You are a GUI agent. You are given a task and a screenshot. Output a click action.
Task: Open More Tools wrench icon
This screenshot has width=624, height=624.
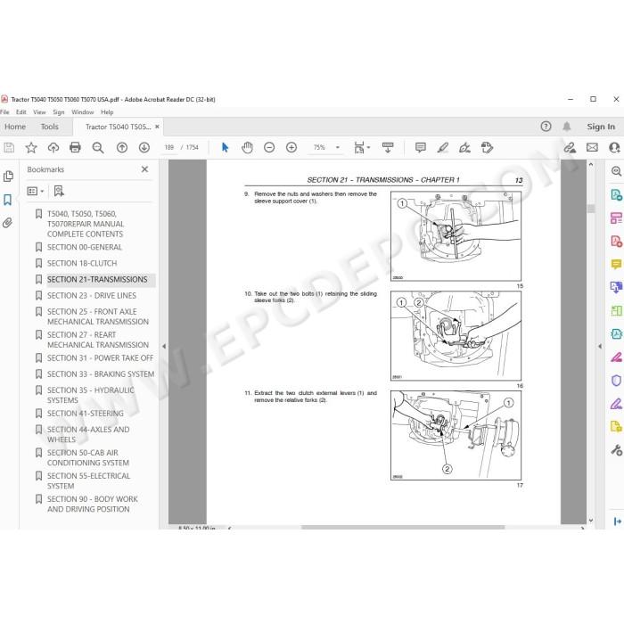point(616,450)
